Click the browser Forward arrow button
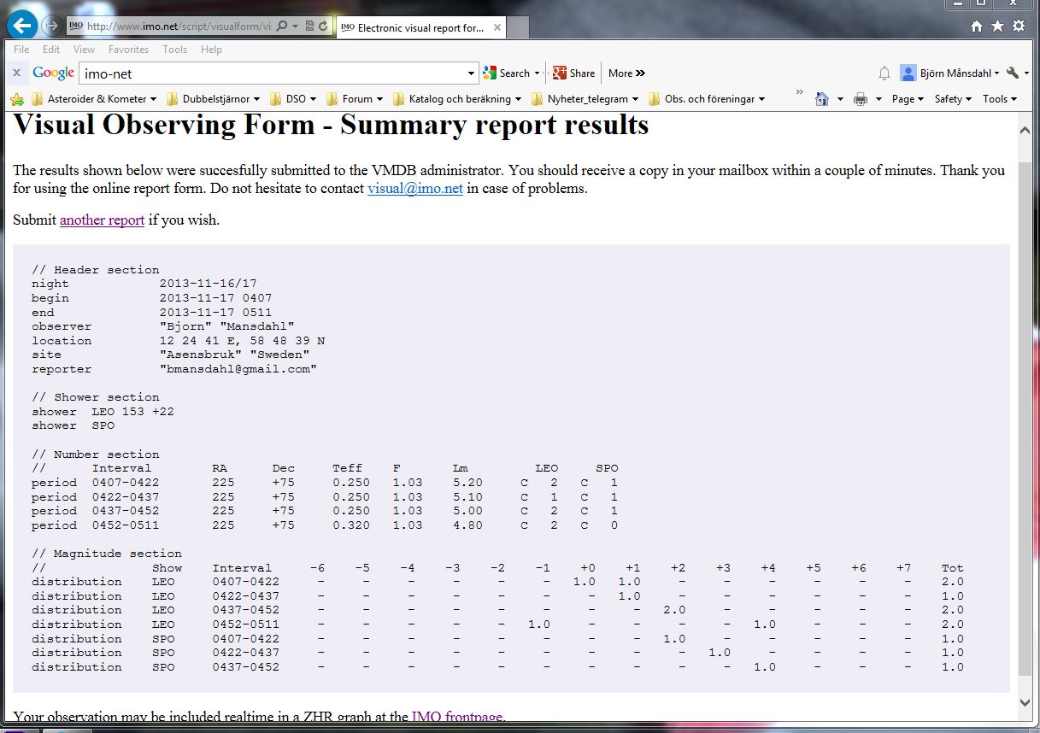1040x733 pixels. pyautogui.click(x=51, y=26)
